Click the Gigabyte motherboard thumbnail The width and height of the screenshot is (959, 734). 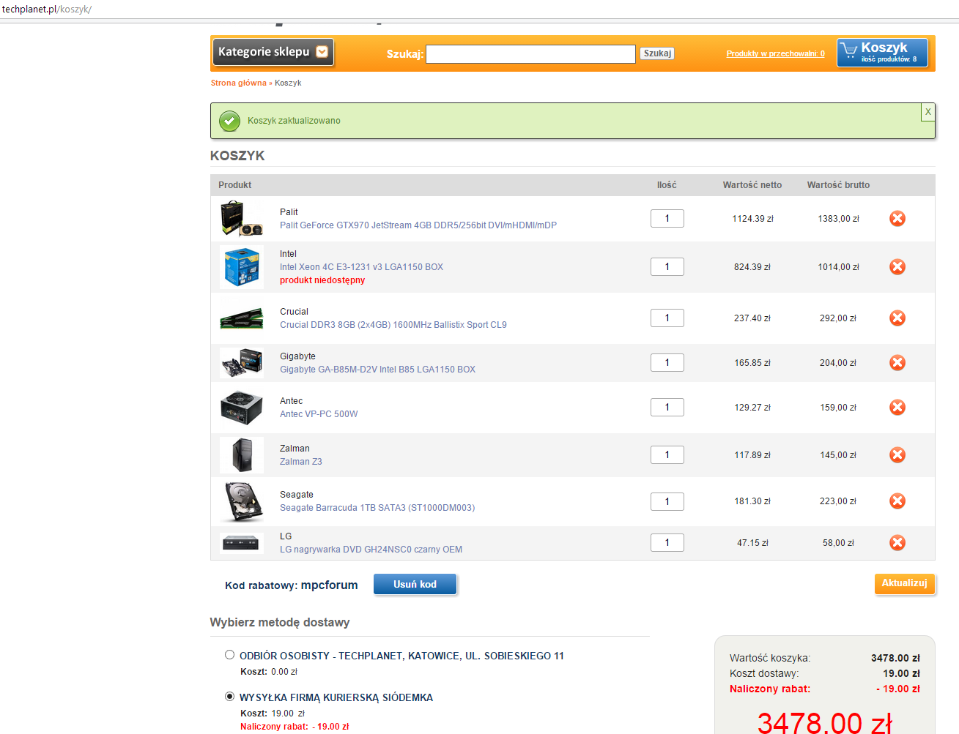pyautogui.click(x=242, y=363)
